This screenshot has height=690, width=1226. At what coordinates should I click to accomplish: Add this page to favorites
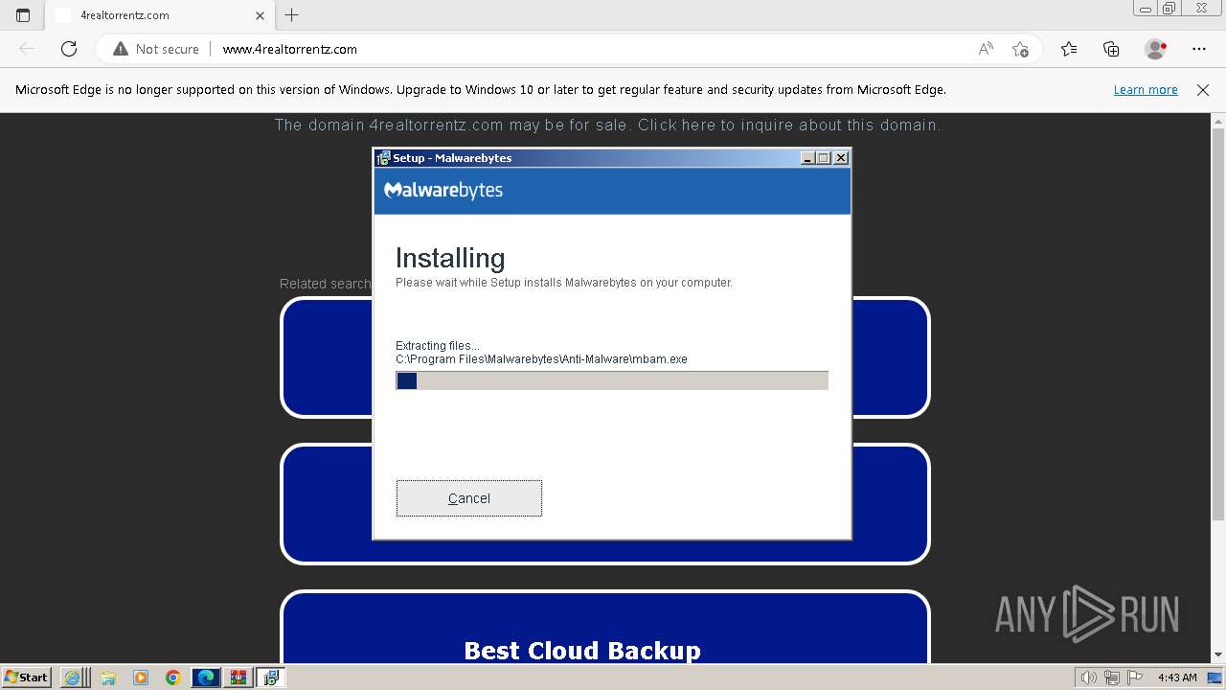[1020, 49]
